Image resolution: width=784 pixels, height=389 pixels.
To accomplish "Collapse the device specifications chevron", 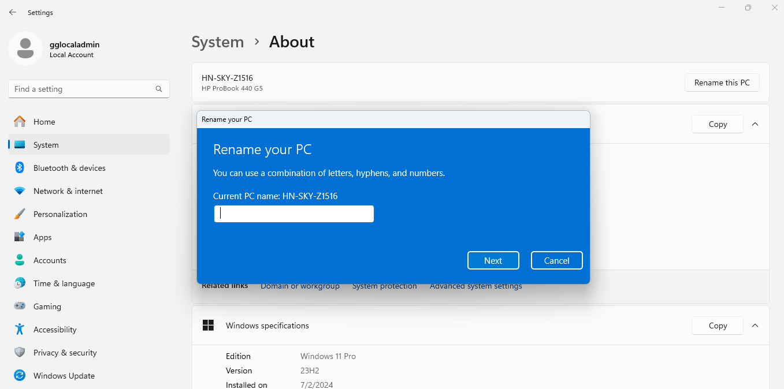I will tap(755, 124).
